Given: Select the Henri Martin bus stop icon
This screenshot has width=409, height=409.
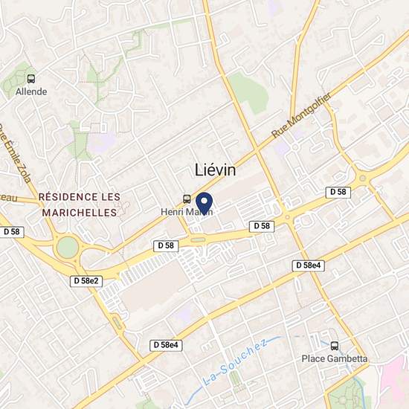Looking at the screenshot, I should pyautogui.click(x=187, y=199).
